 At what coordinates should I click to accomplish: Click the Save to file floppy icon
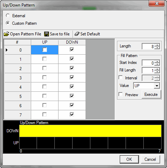(47, 34)
